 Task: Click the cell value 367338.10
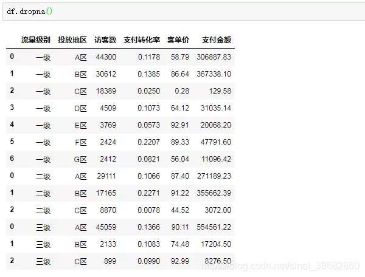point(214,74)
